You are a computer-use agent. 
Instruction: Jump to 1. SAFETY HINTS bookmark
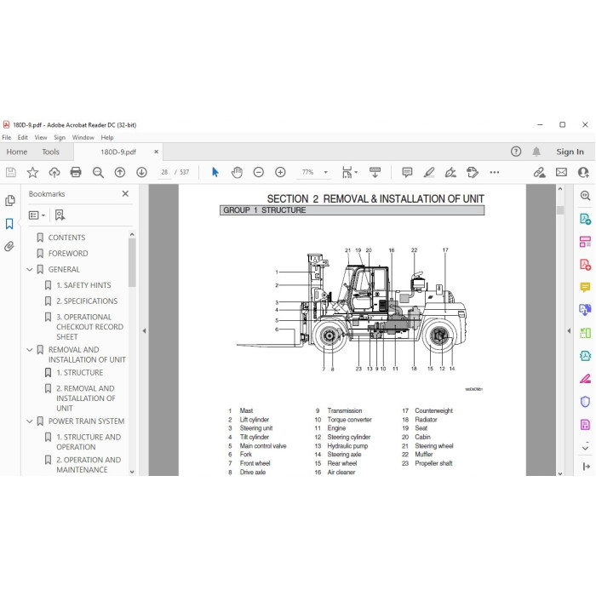click(x=83, y=285)
